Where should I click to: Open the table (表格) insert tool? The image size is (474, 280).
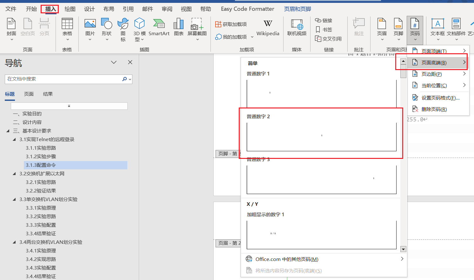[67, 29]
